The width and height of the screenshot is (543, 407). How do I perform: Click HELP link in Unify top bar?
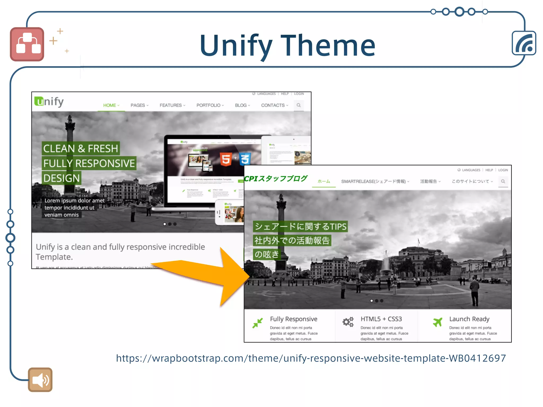pyautogui.click(x=285, y=94)
